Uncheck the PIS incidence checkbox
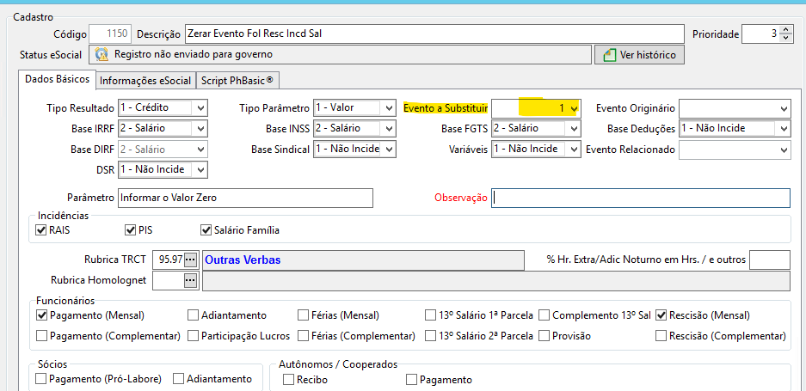This screenshot has height=391, width=806. [x=131, y=230]
